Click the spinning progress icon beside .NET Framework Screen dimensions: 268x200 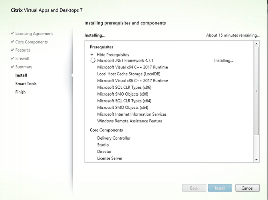click(x=93, y=61)
